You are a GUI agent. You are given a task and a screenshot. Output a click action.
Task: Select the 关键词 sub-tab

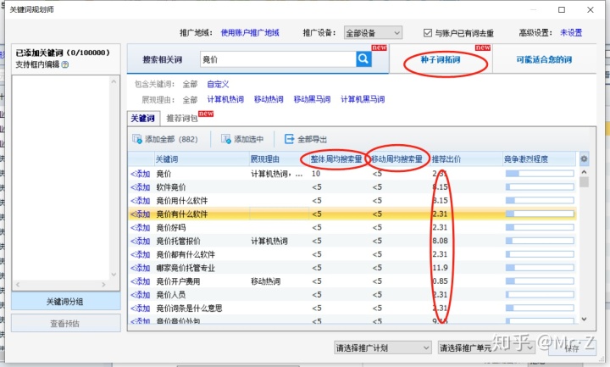(x=143, y=119)
